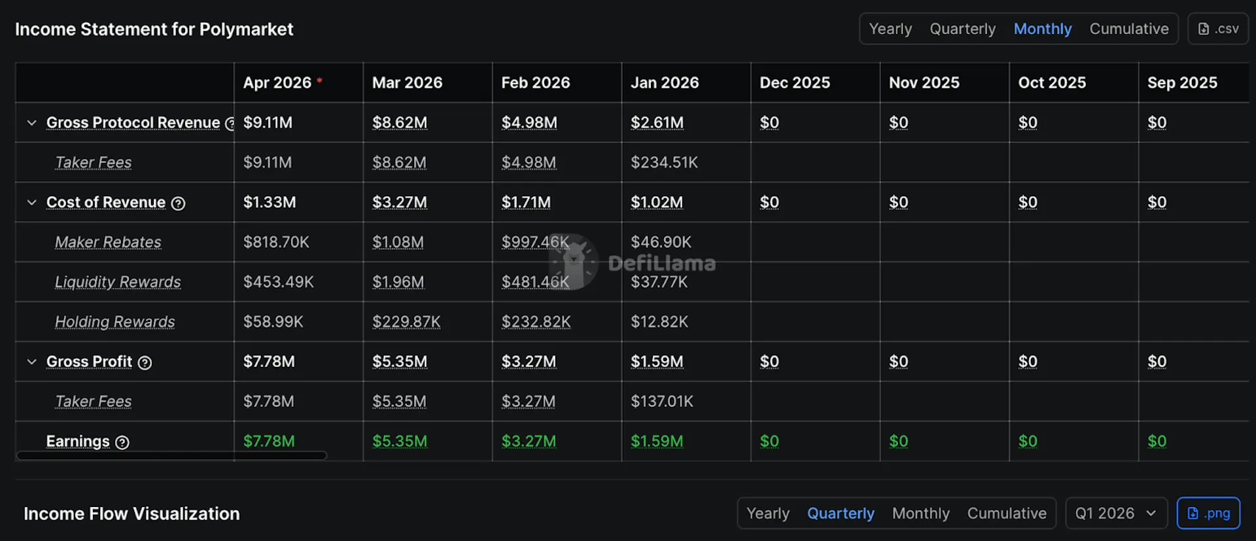Download income statement as .csv
Screen dimensions: 1256x541
(1217, 29)
